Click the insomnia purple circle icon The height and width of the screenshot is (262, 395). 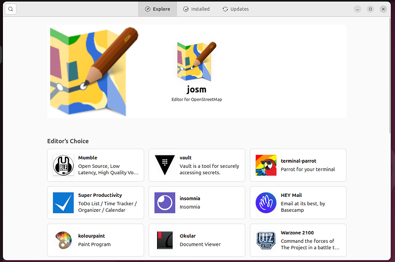[165, 203]
